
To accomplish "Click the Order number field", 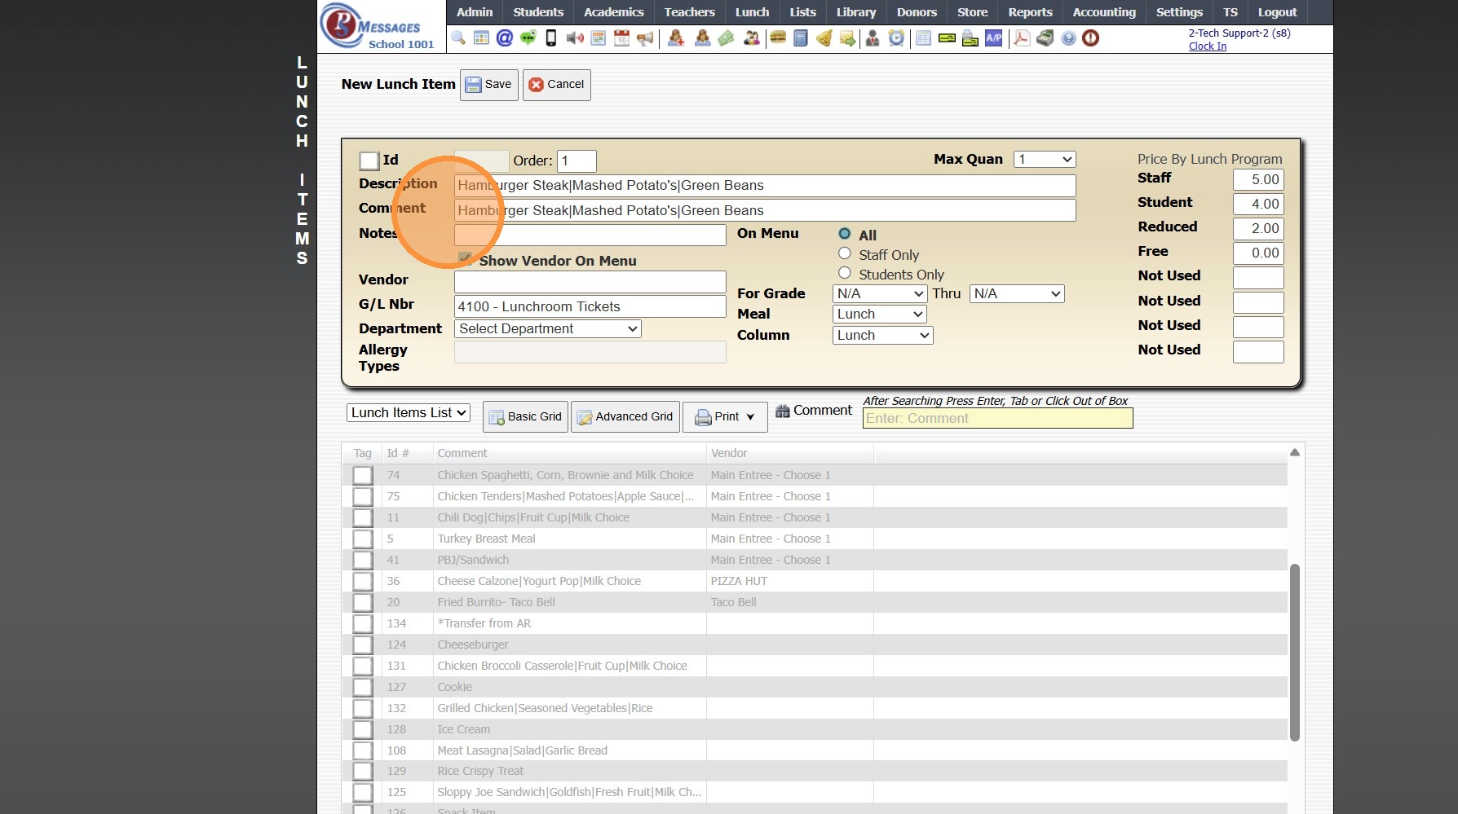I will coord(577,161).
